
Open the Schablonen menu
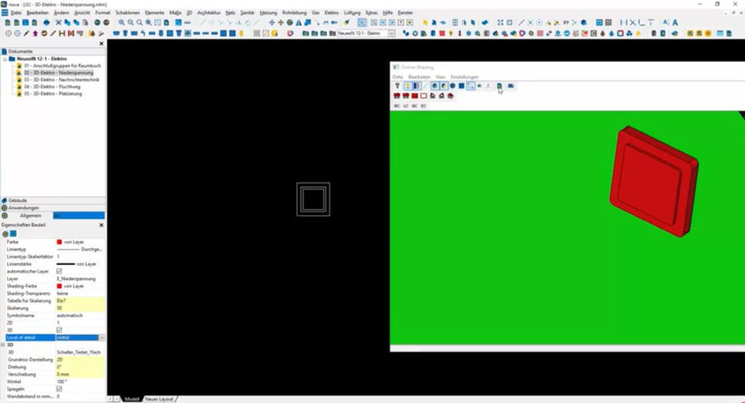pos(127,13)
